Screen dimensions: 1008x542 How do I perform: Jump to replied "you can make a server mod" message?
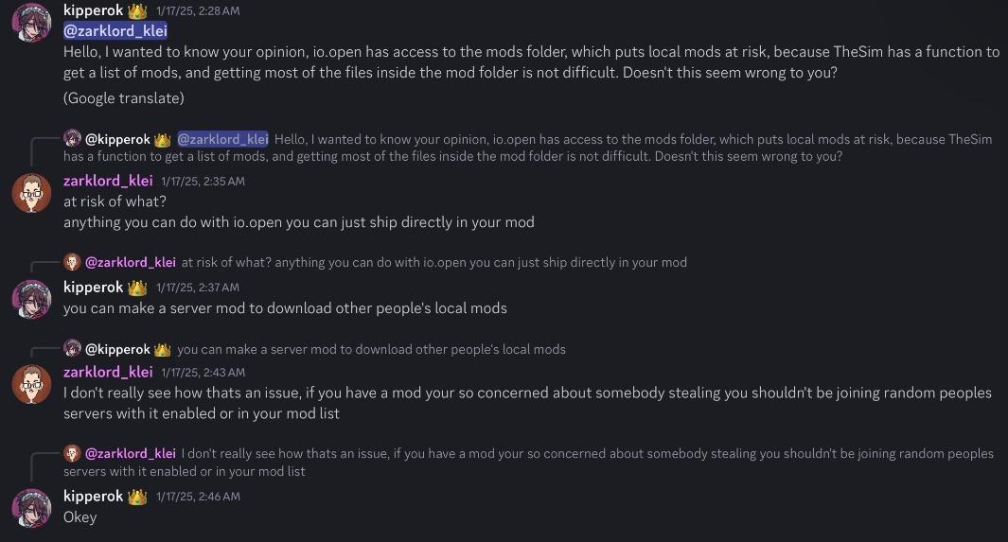click(371, 349)
